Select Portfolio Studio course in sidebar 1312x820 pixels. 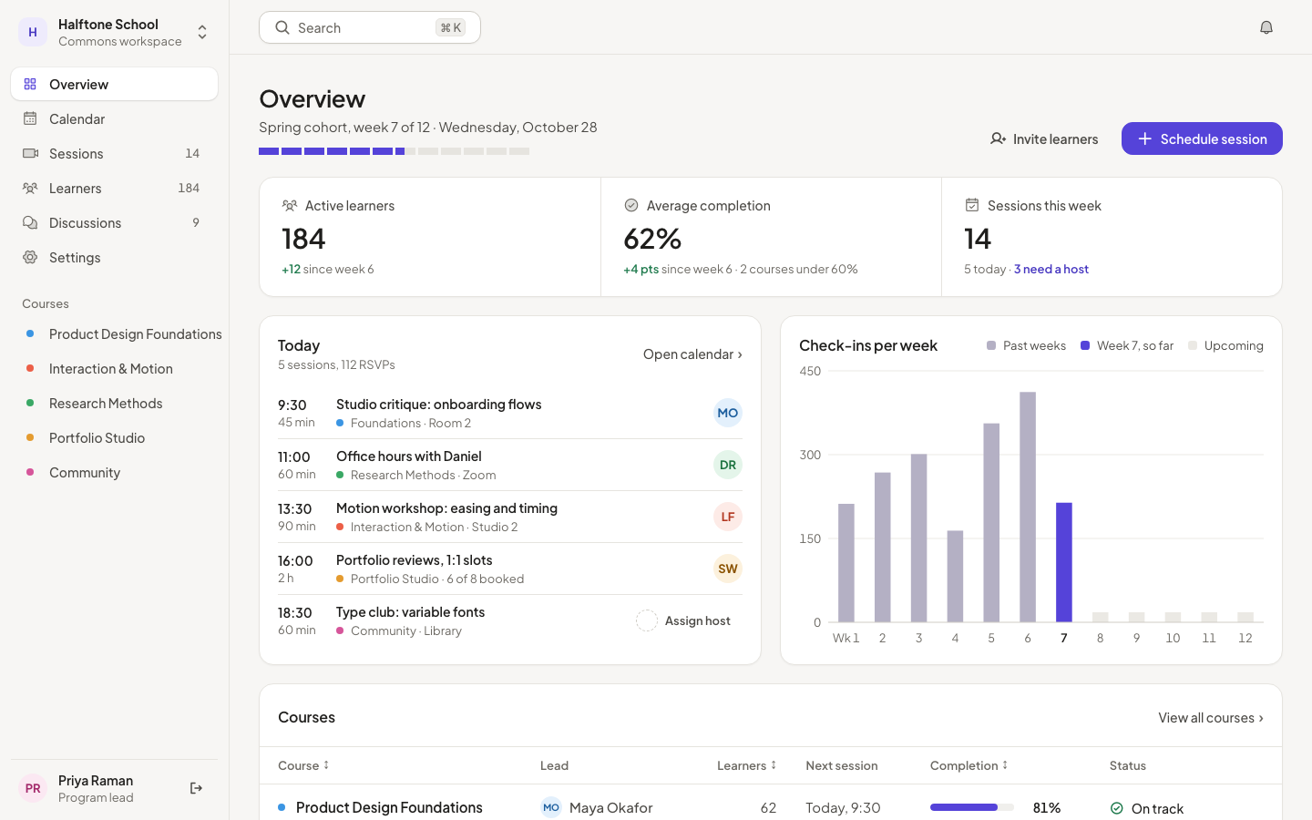tap(114, 437)
